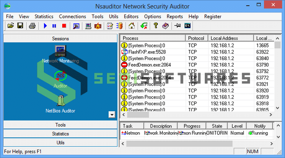This screenshot has height=158, width=285.
Task: Click the pushpin toolbar icon
Action: click(178, 25)
